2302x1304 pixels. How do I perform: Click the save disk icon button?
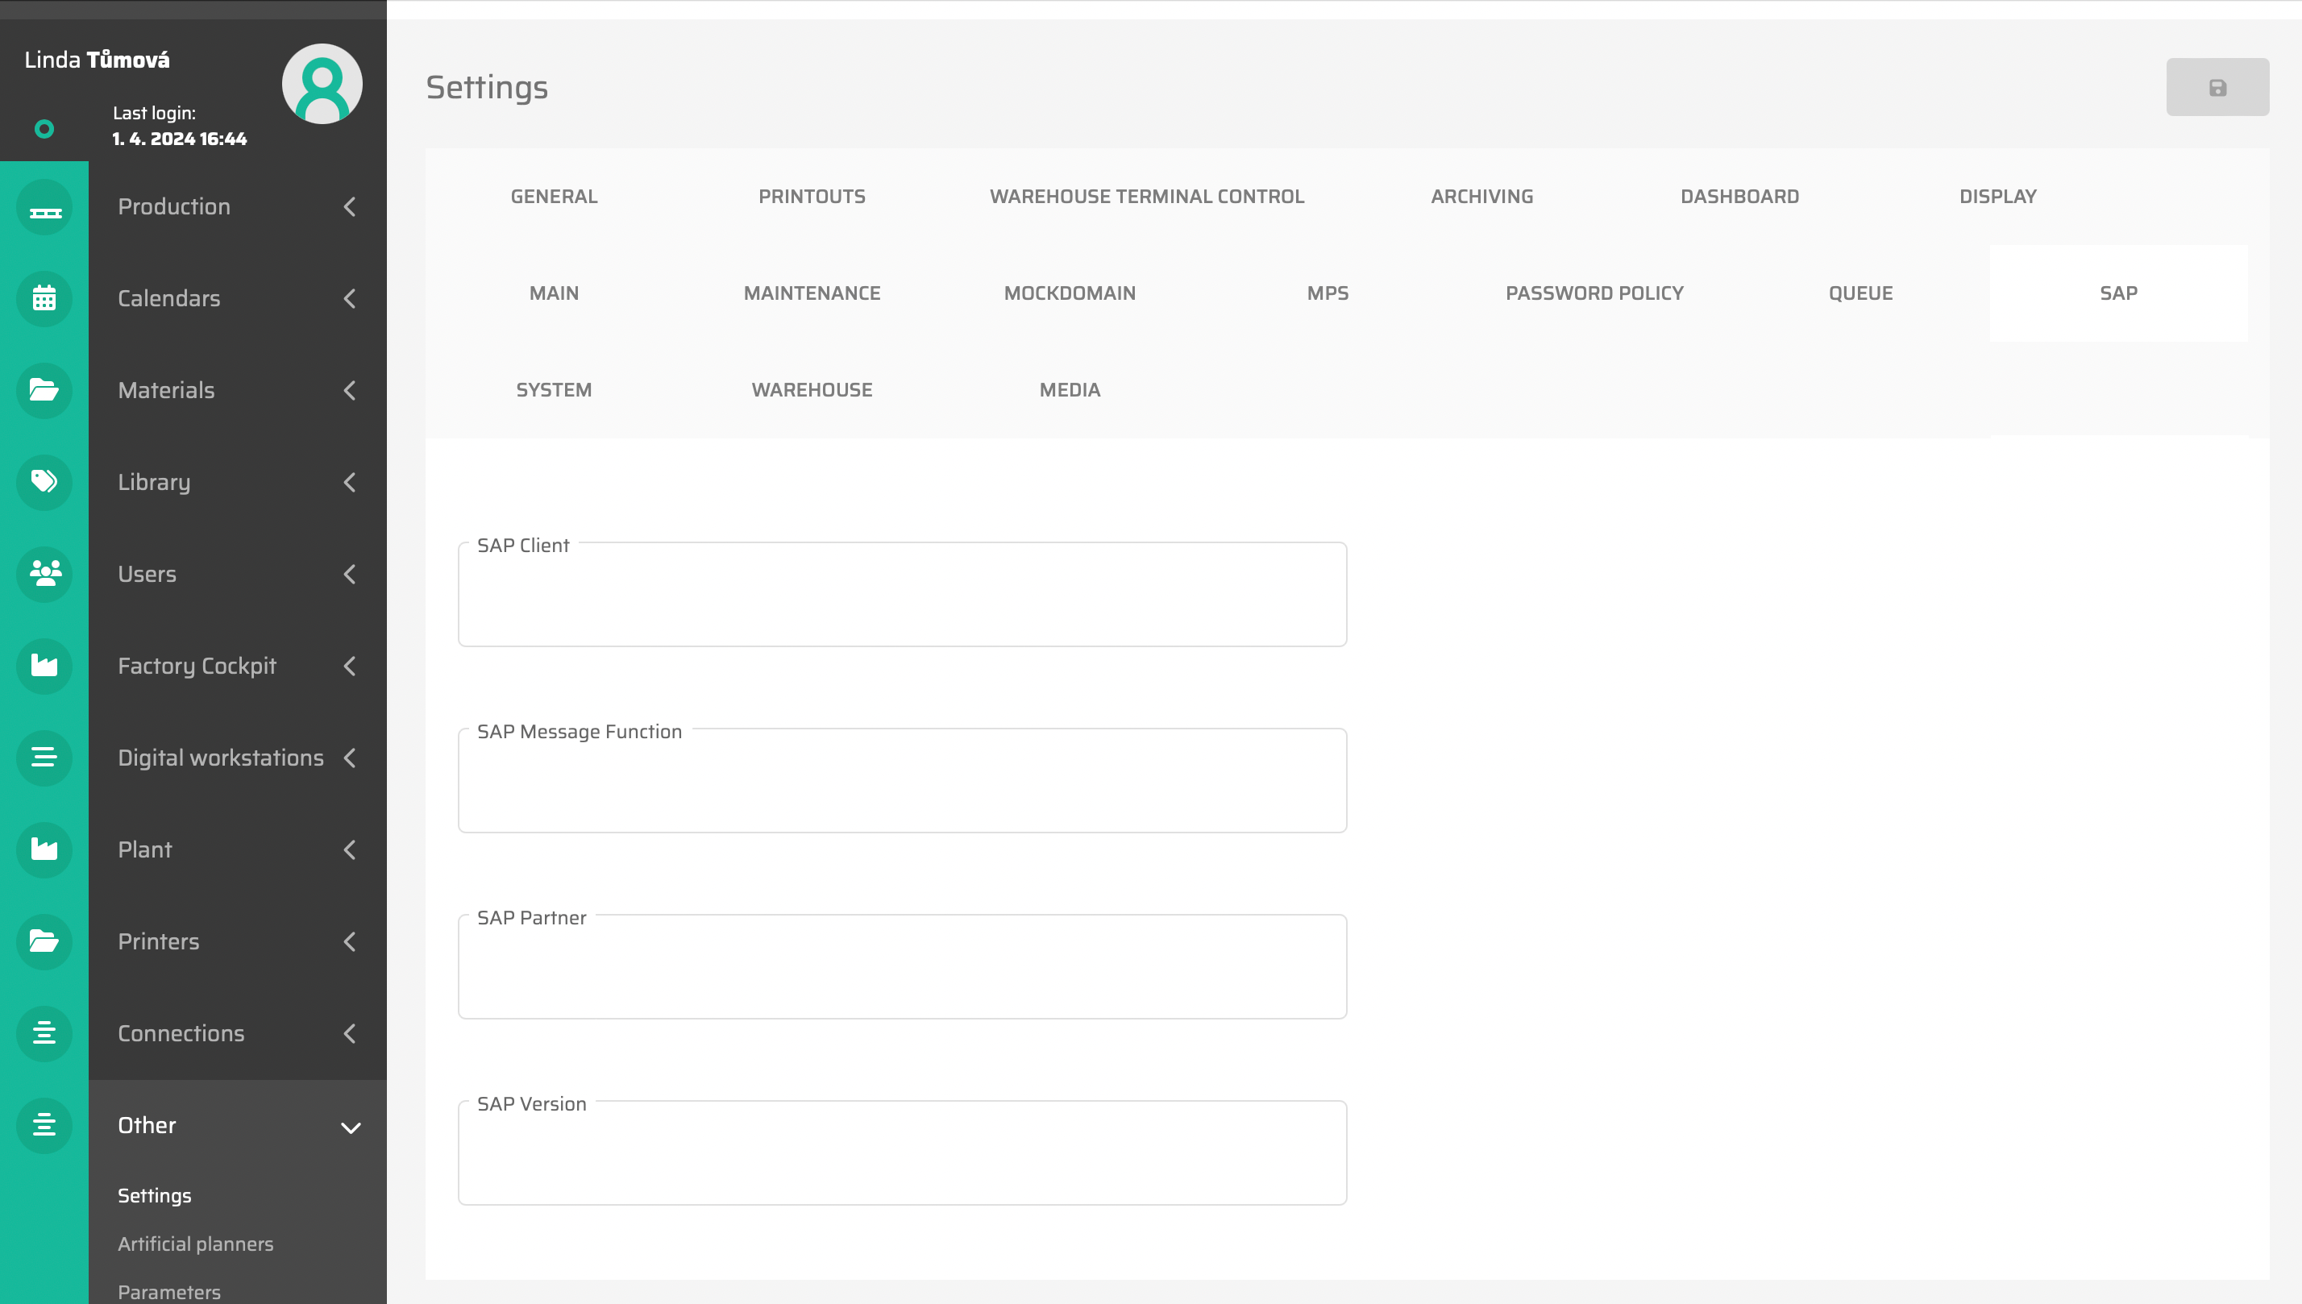point(2217,88)
